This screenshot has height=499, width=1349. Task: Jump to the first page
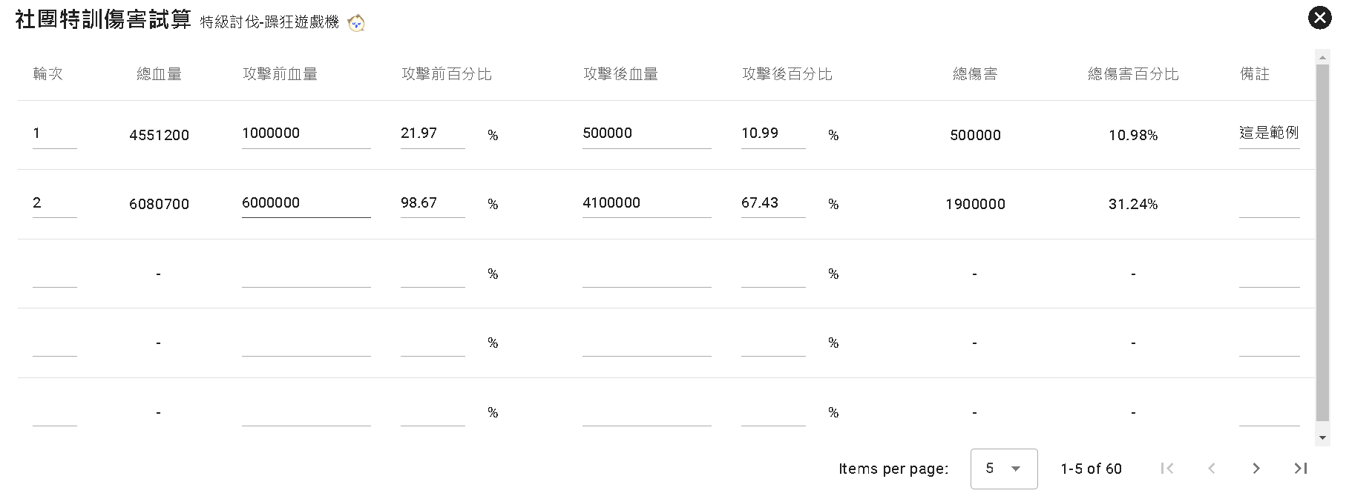pyautogui.click(x=1166, y=469)
